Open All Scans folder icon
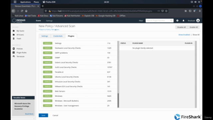 click(x=14, y=35)
